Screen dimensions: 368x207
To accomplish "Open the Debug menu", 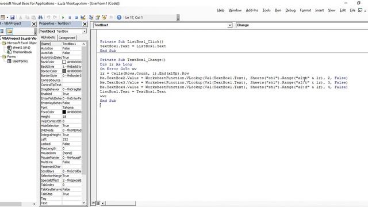I will pos(290,10).
